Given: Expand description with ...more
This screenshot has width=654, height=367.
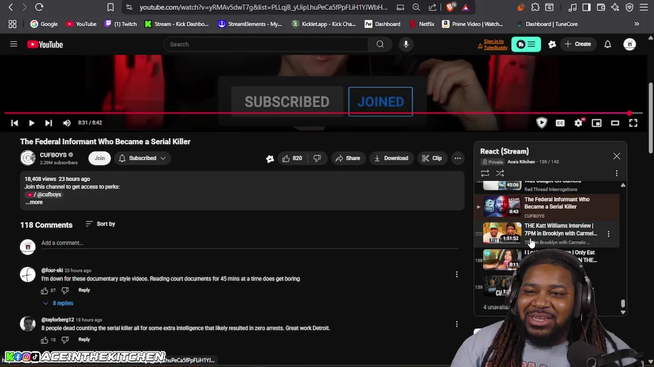Looking at the screenshot, I should tap(34, 202).
